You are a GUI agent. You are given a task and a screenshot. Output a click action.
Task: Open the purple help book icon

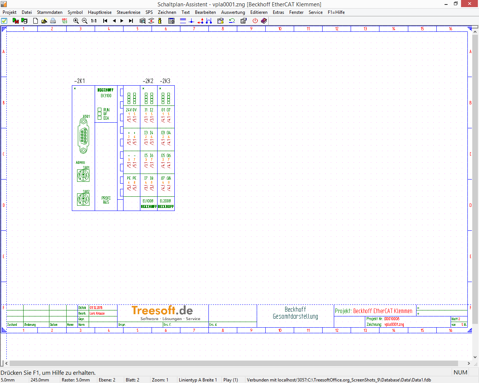tap(264, 21)
